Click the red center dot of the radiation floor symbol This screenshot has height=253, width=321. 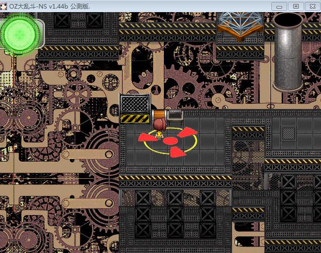coord(170,141)
